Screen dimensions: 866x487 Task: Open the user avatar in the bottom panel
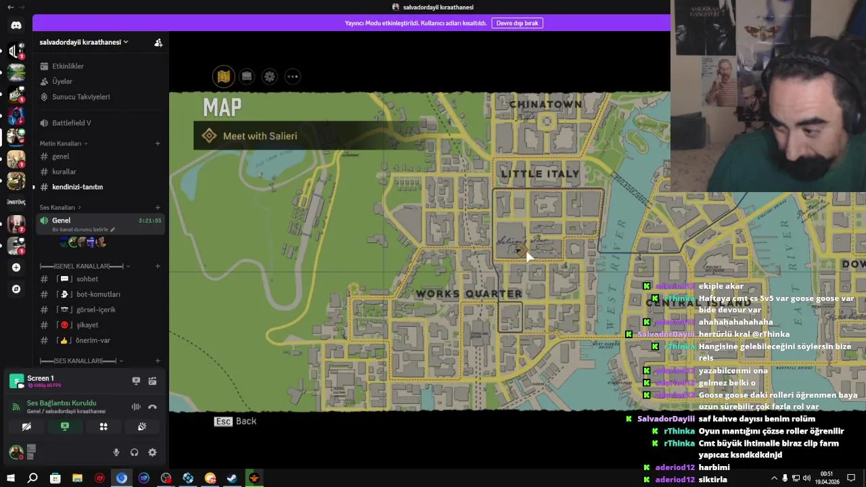coord(16,452)
